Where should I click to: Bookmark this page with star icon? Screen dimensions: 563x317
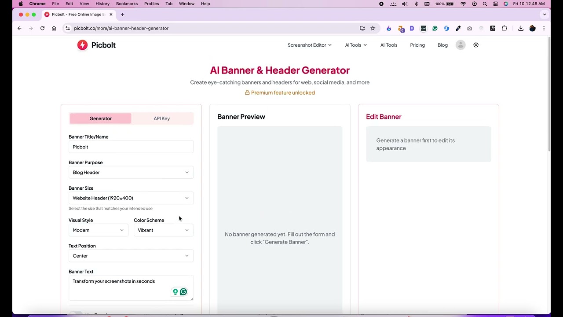[x=373, y=28]
